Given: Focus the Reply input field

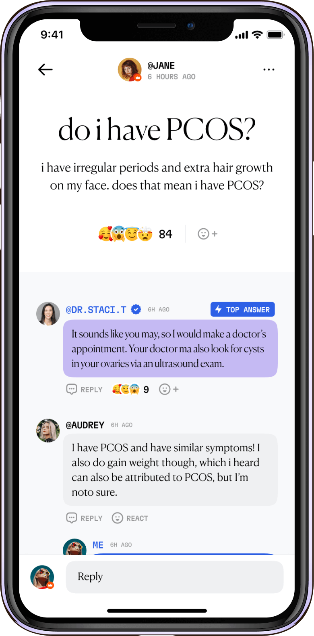Looking at the screenshot, I should click(175, 577).
